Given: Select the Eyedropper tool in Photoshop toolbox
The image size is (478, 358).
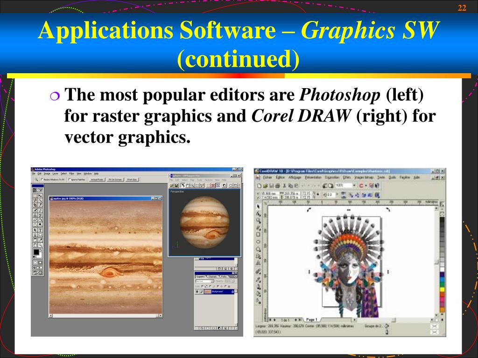Looking at the screenshot, I should (x=40, y=240).
